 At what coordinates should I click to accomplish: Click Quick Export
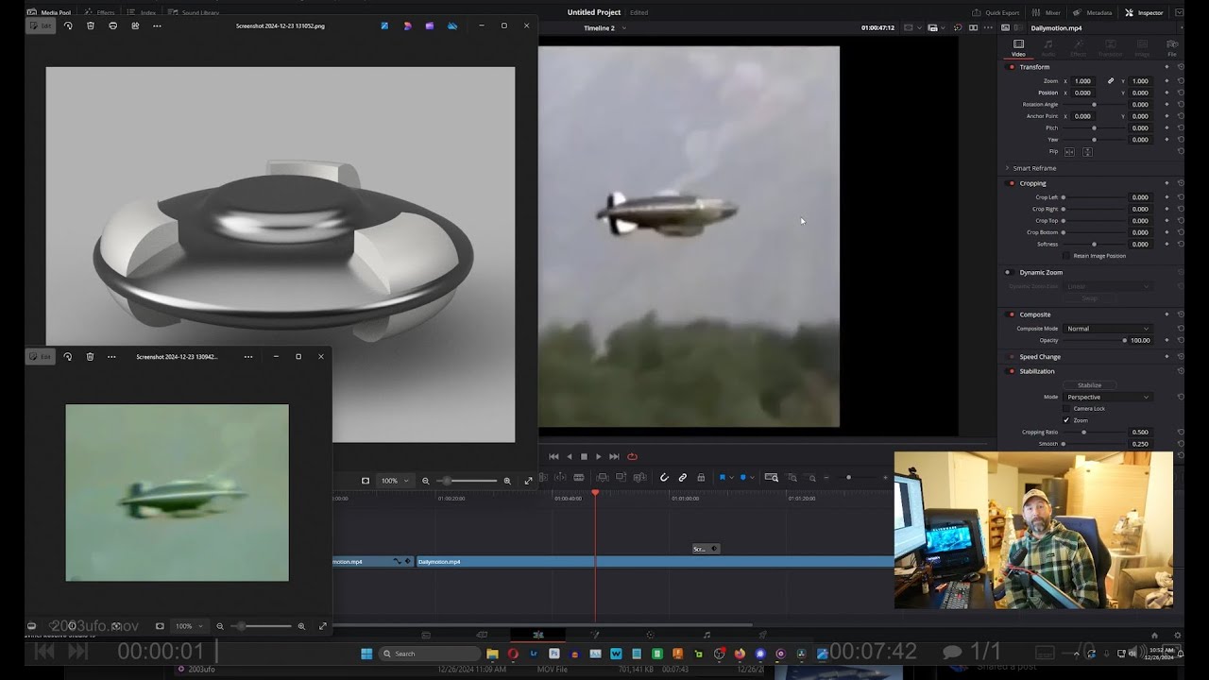pyautogui.click(x=996, y=12)
